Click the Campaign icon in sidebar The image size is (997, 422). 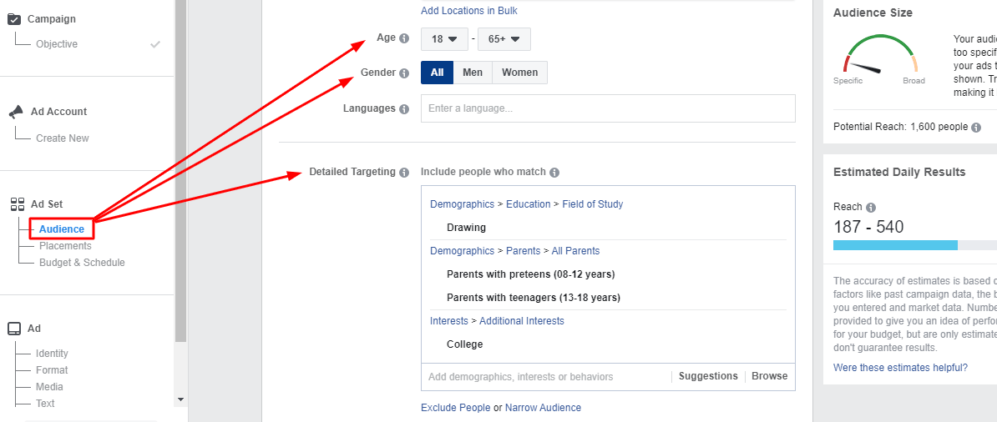point(14,19)
